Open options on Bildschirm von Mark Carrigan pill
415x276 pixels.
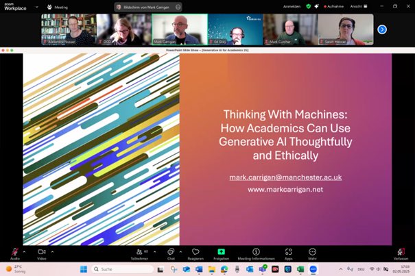[178, 7]
